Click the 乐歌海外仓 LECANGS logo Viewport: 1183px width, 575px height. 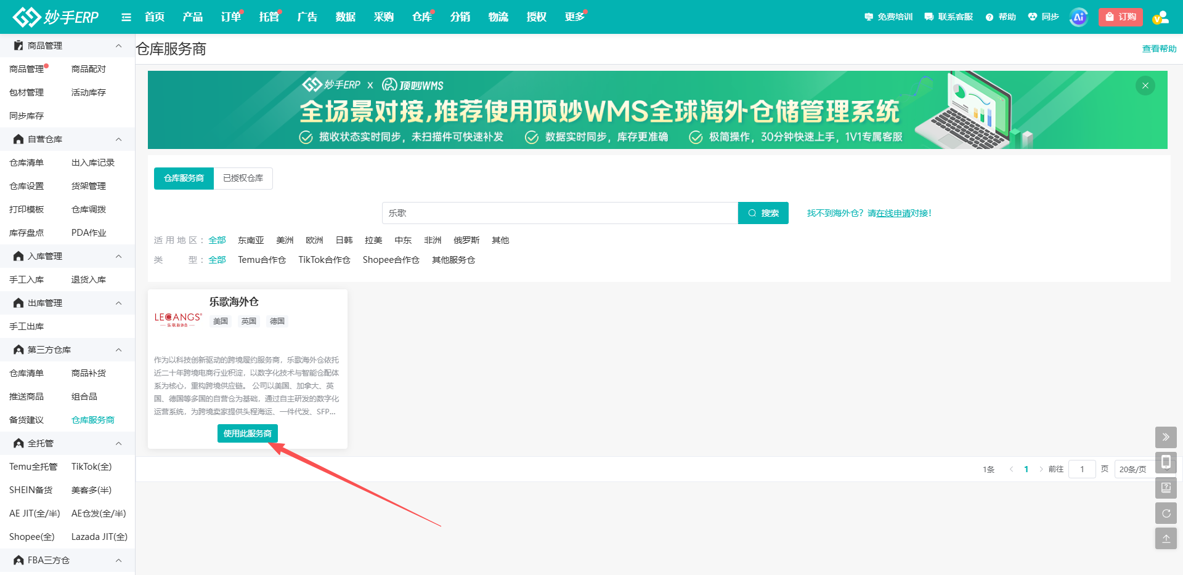click(178, 320)
